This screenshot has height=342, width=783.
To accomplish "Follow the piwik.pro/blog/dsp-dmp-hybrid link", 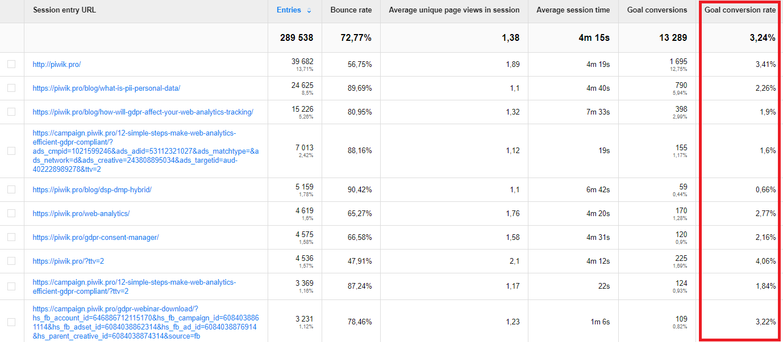I will pyautogui.click(x=92, y=190).
